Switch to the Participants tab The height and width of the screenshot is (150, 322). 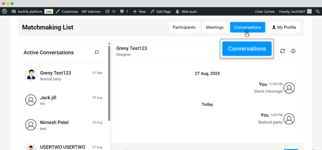184,27
